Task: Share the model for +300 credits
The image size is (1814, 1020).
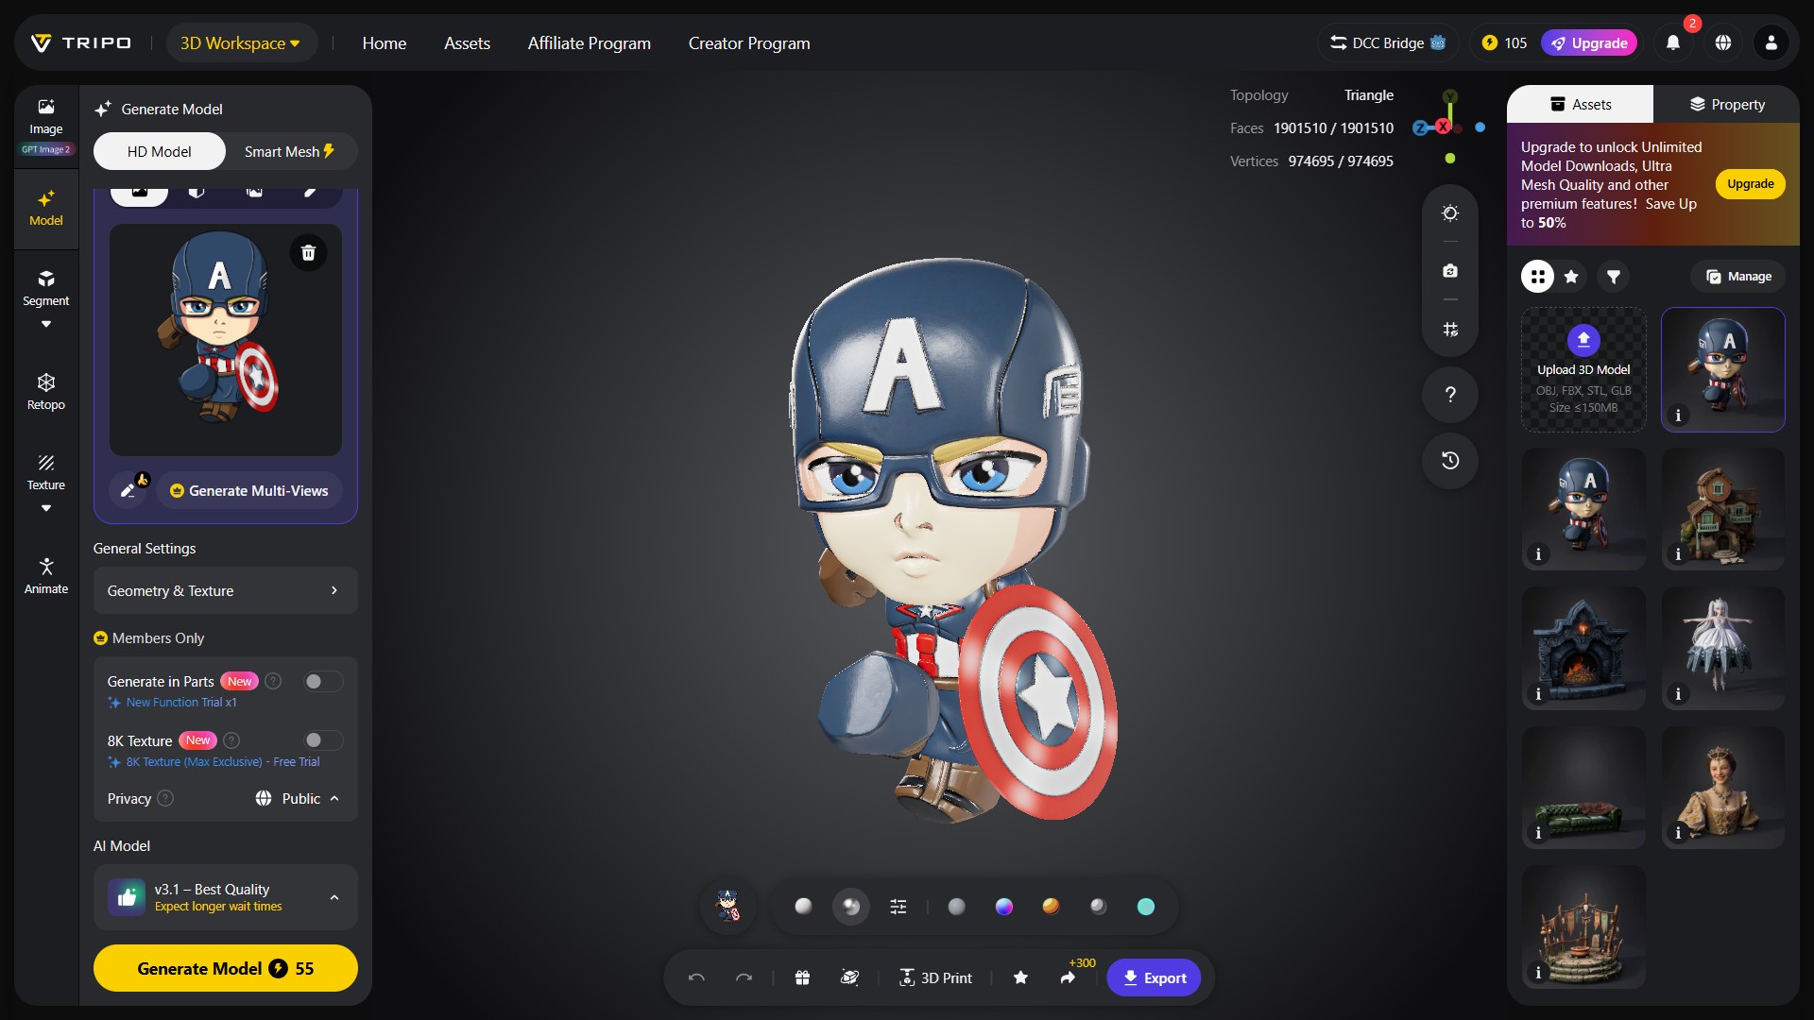Action: [x=1068, y=977]
